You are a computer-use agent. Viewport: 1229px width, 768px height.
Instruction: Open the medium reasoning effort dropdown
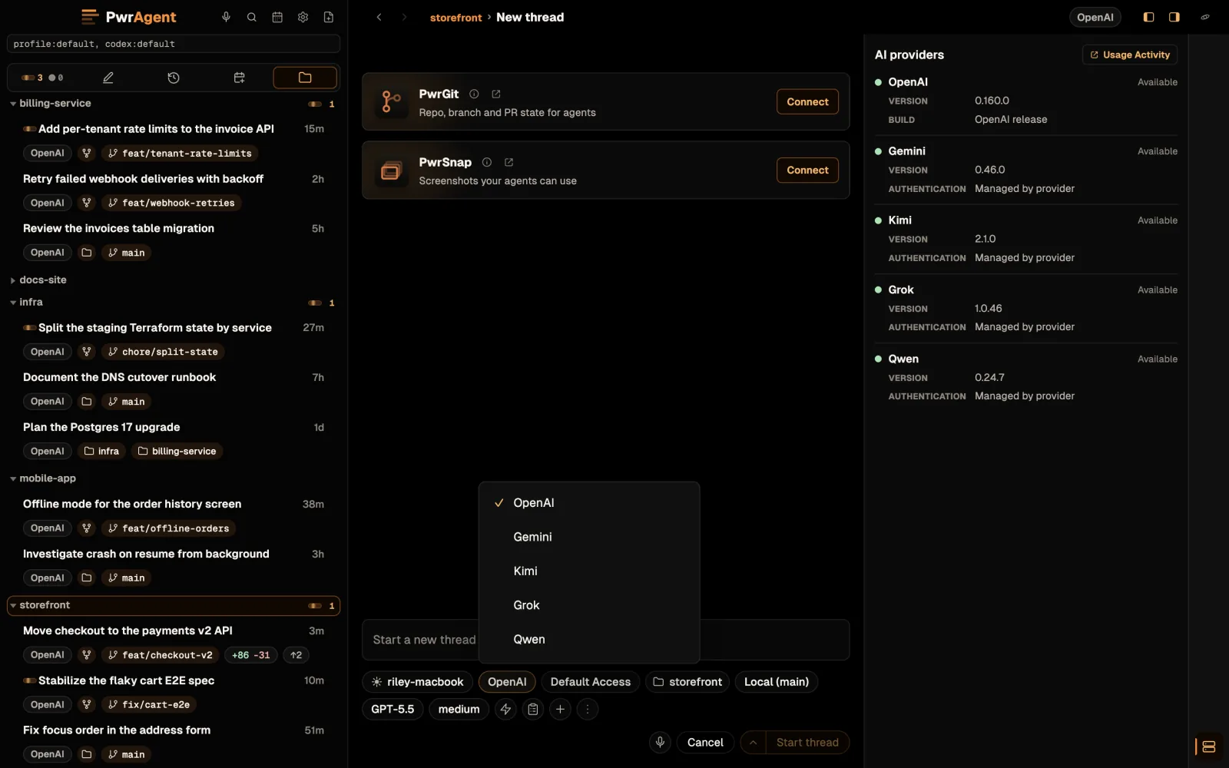(459, 709)
